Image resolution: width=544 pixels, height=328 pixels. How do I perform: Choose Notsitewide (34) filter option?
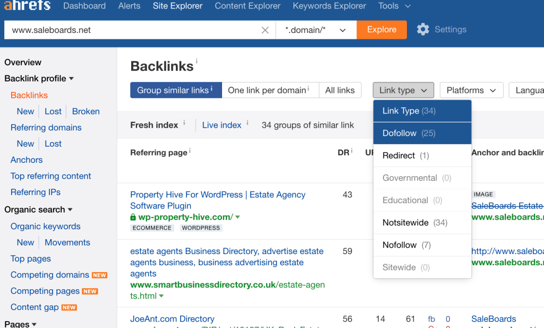[422, 223]
